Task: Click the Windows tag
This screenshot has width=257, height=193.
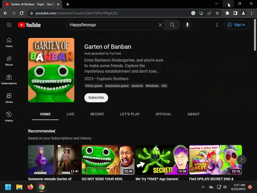Action: tap(152, 86)
